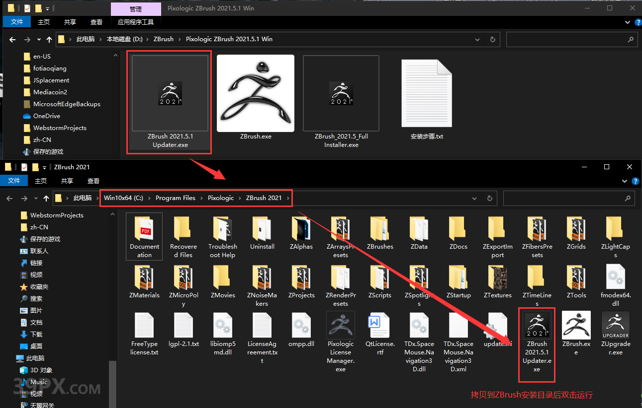Viewport: 642px width, 408px height.
Task: Open the 主页 tab in top window
Action: pos(44,22)
